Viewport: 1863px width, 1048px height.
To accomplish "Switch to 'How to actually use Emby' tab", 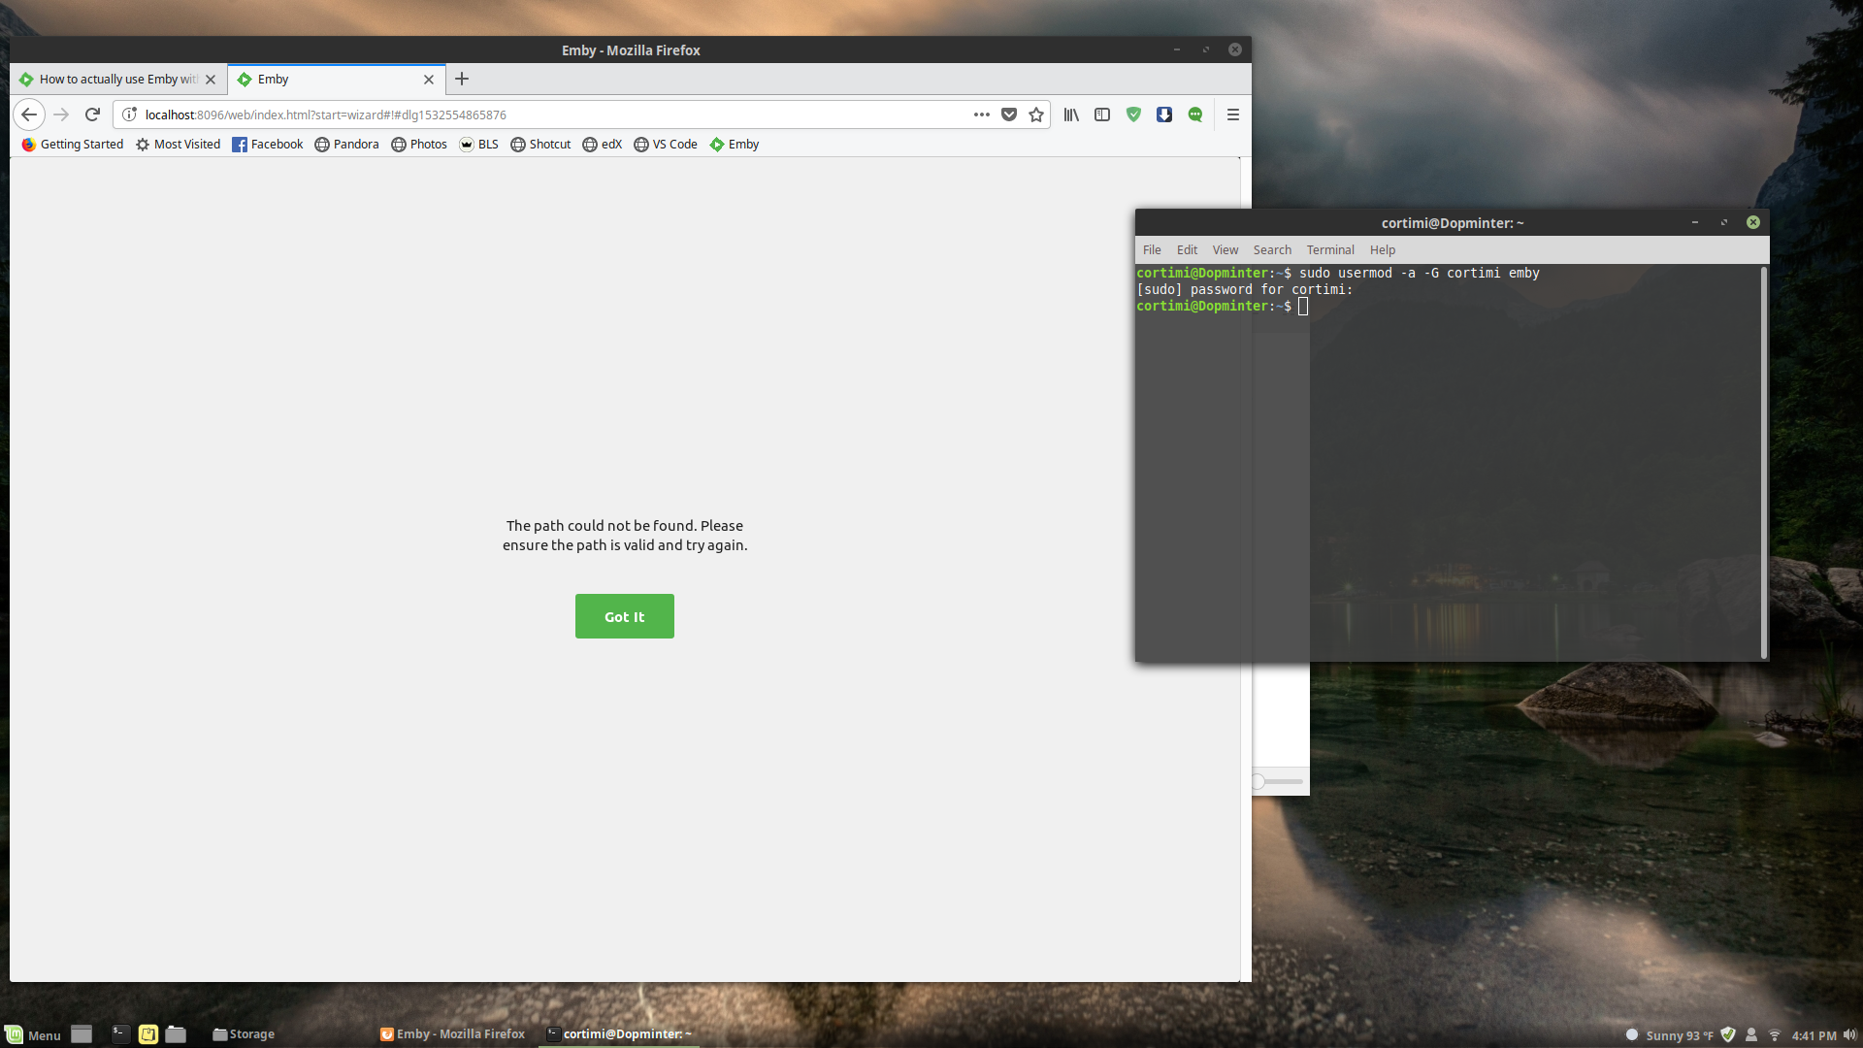I will tap(116, 80).
